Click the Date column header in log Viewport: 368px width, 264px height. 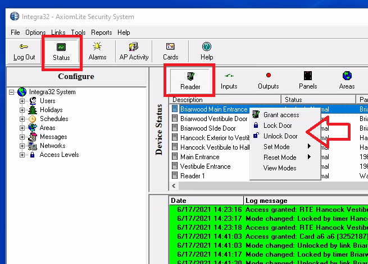206,201
